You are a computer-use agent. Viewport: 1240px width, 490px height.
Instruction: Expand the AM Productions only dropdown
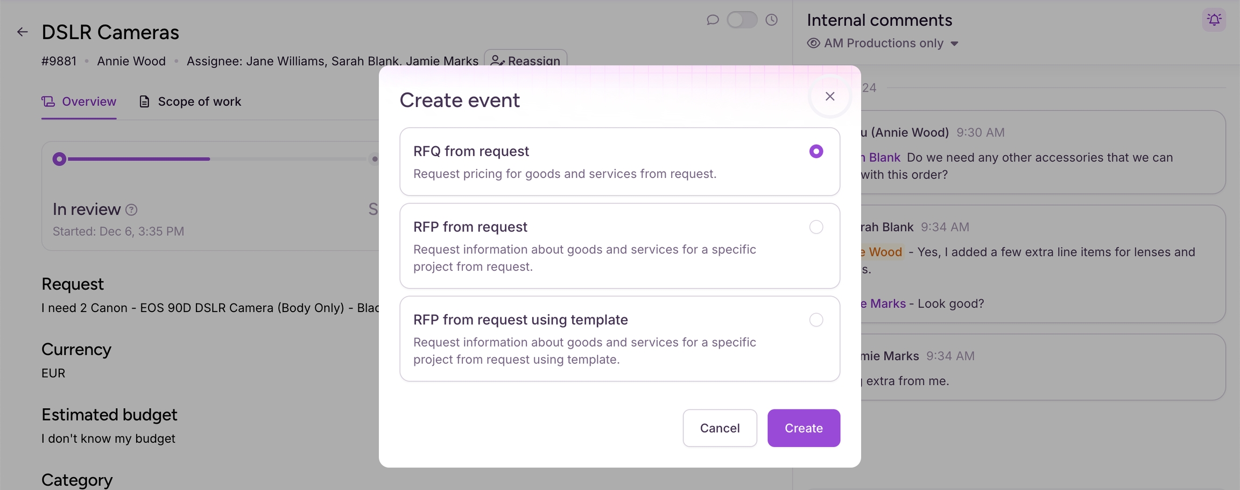coord(954,44)
